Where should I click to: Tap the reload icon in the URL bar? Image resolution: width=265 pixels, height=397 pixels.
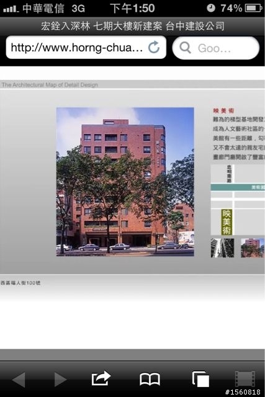pyautogui.click(x=154, y=47)
